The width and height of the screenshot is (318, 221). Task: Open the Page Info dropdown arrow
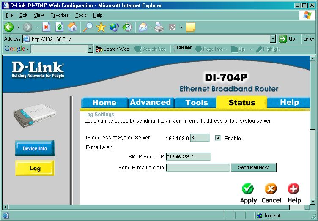point(226,49)
